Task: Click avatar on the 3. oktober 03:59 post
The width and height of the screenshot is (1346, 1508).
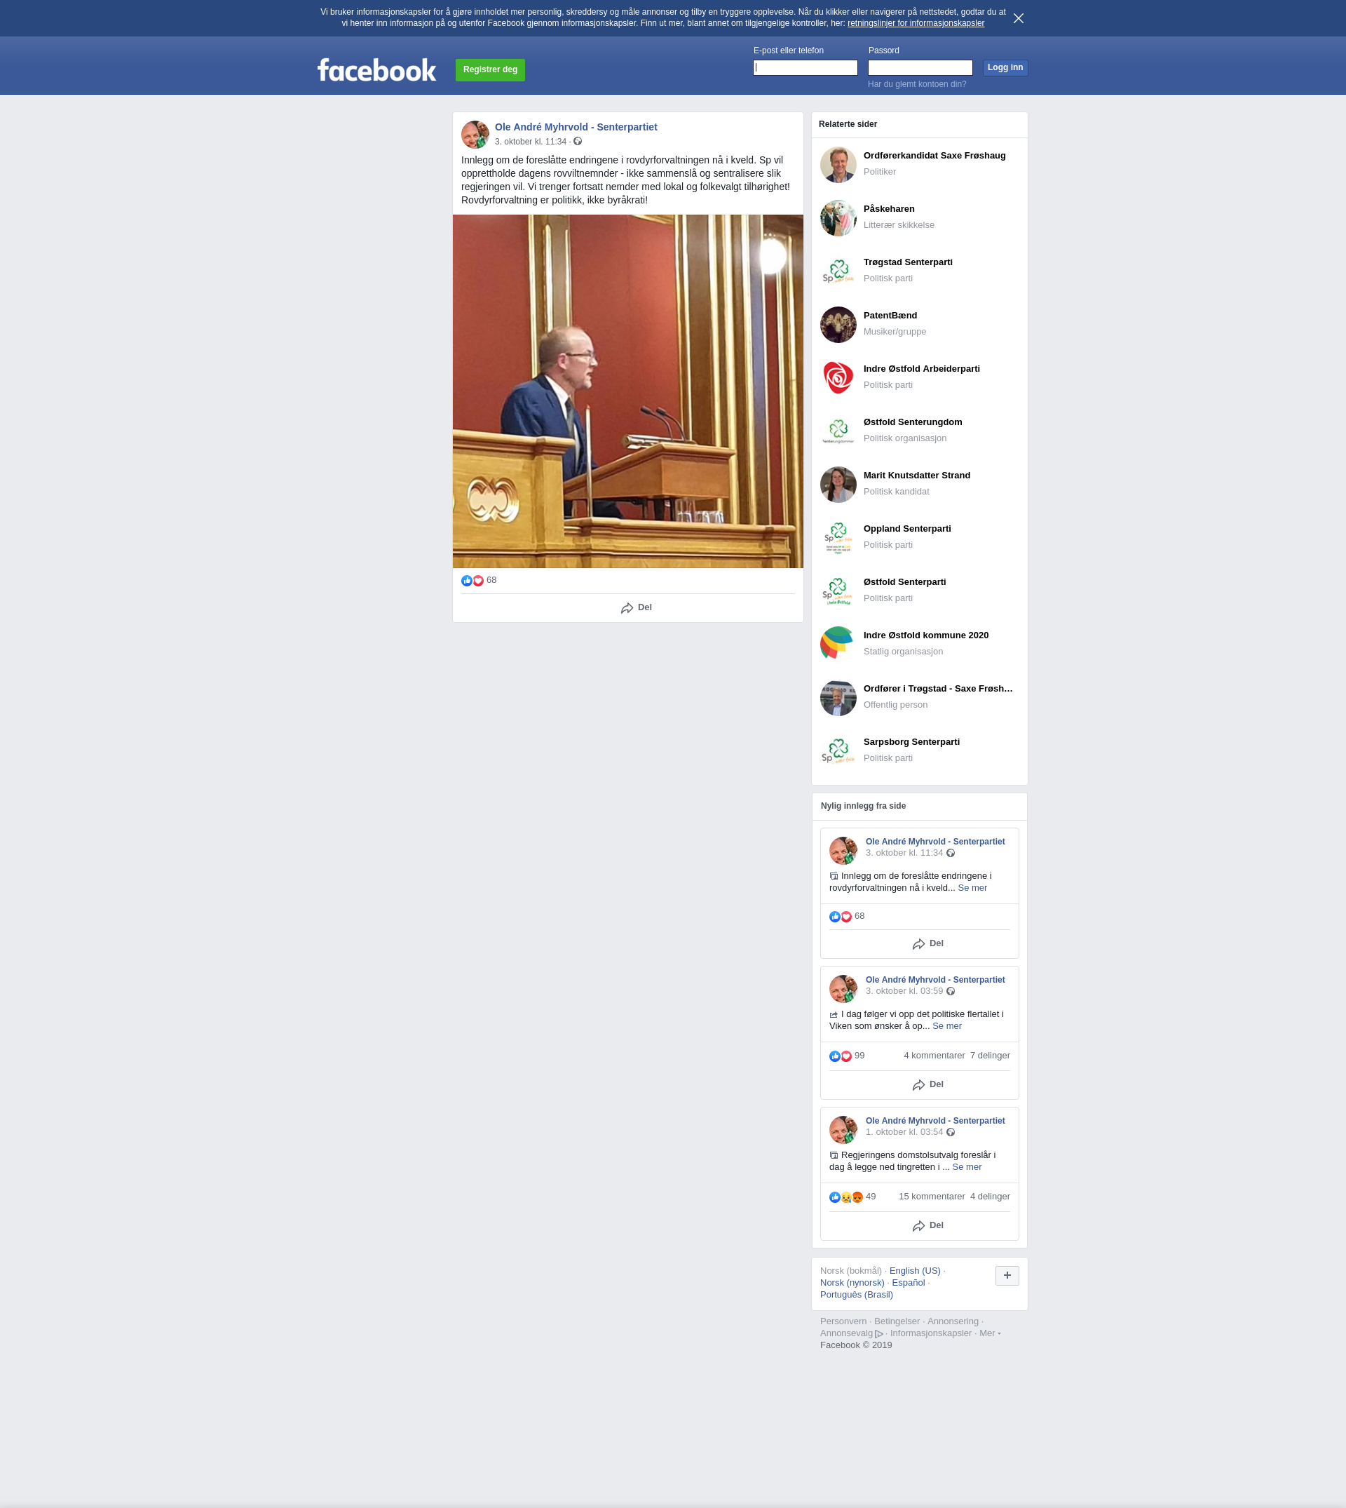Action: pos(843,988)
